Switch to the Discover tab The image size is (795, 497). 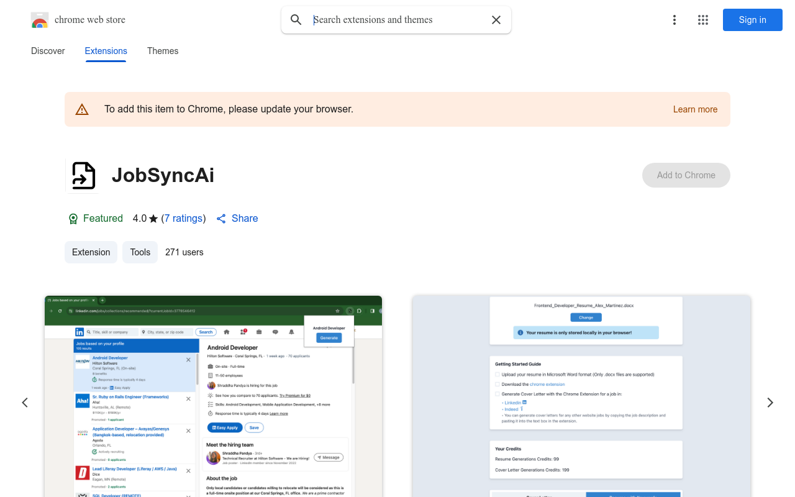(x=48, y=51)
